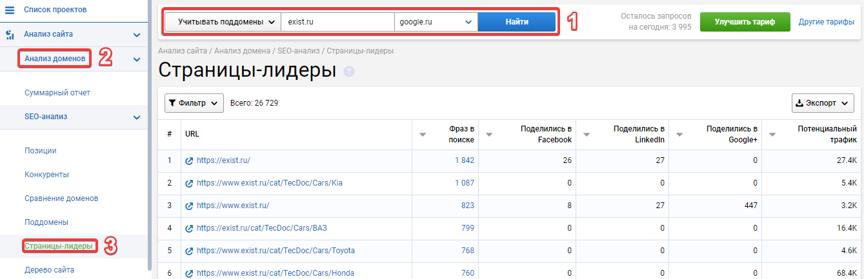This screenshot has width=864, height=279.
Task: Open external link icon for Cars/Toyota row
Action: pos(189,251)
